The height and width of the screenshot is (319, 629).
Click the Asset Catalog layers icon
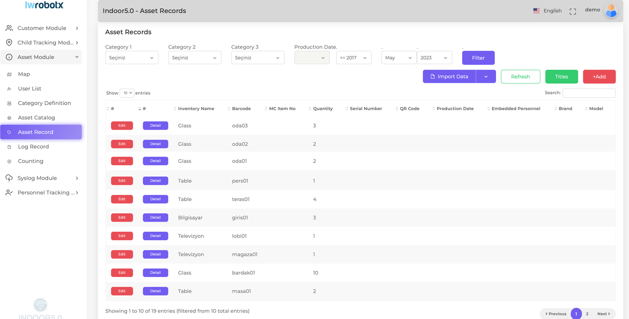pyautogui.click(x=9, y=118)
